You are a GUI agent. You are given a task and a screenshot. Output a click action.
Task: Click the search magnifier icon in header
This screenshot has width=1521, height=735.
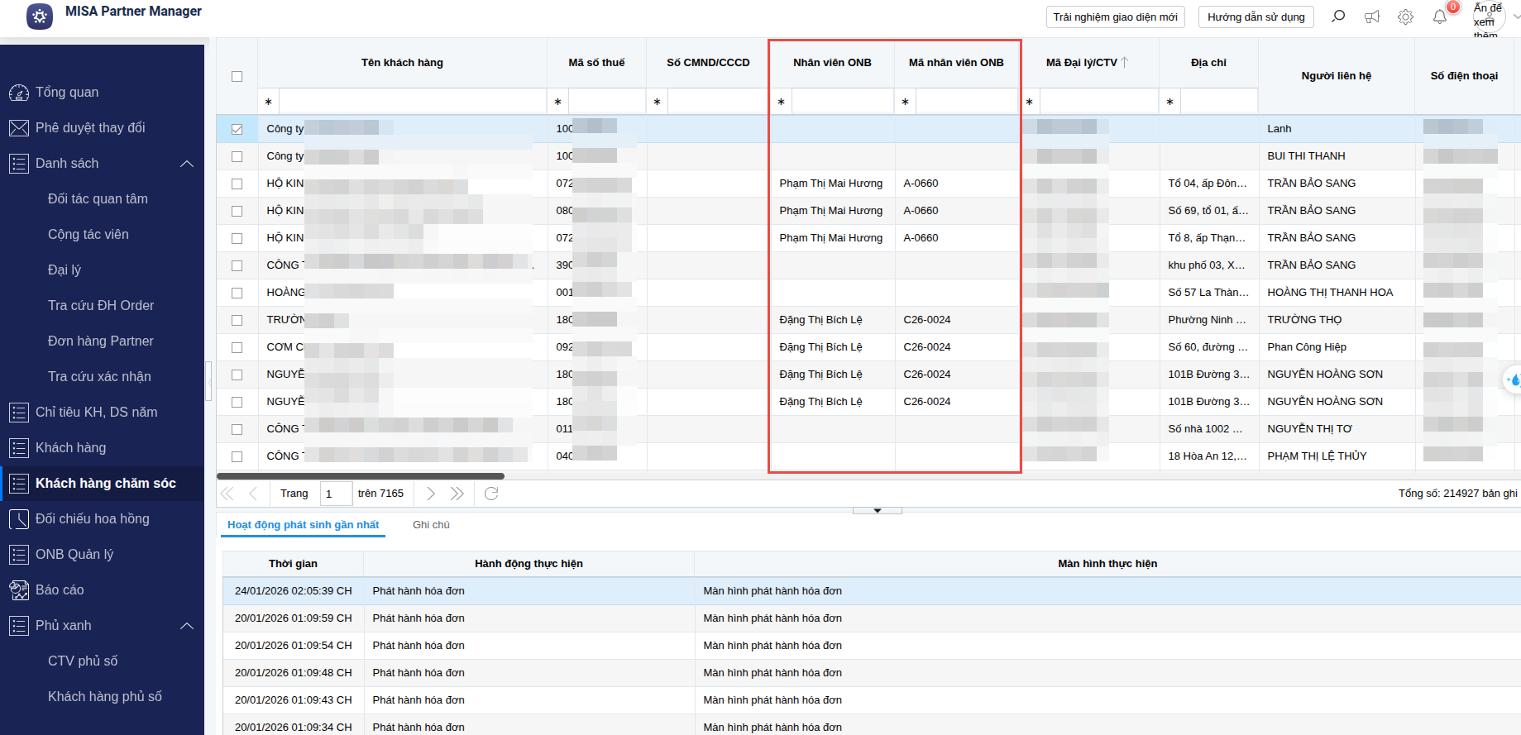pyautogui.click(x=1337, y=17)
